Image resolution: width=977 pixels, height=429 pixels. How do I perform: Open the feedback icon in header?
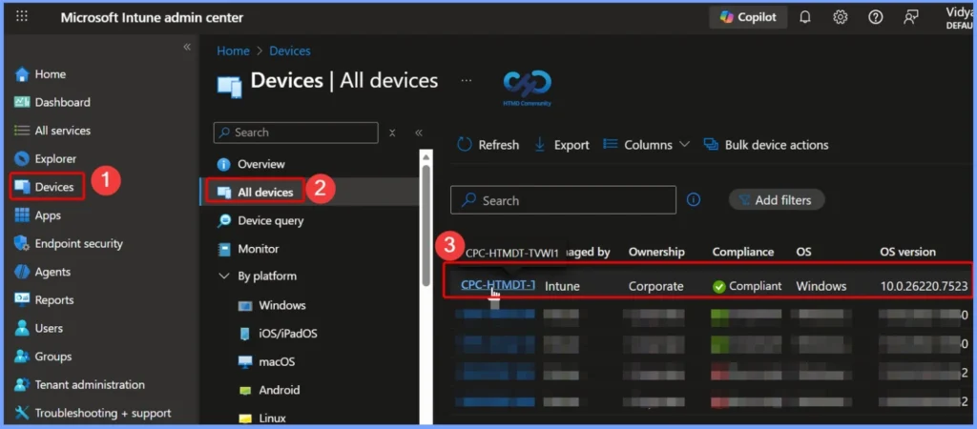[x=911, y=17]
